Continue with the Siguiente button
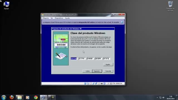 point(97,71)
